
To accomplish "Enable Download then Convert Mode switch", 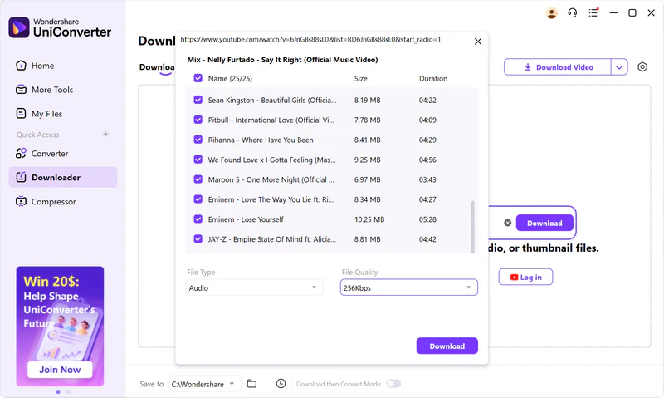I will pos(393,383).
